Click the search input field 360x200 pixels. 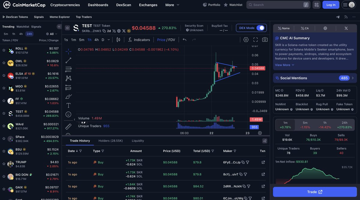click(x=276, y=4)
